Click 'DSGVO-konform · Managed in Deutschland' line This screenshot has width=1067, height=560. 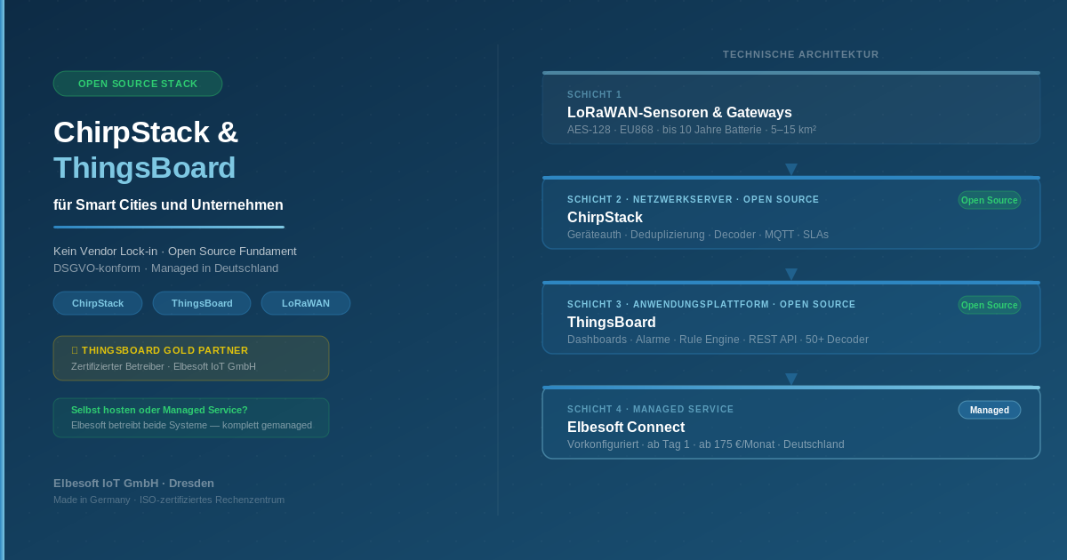point(166,268)
